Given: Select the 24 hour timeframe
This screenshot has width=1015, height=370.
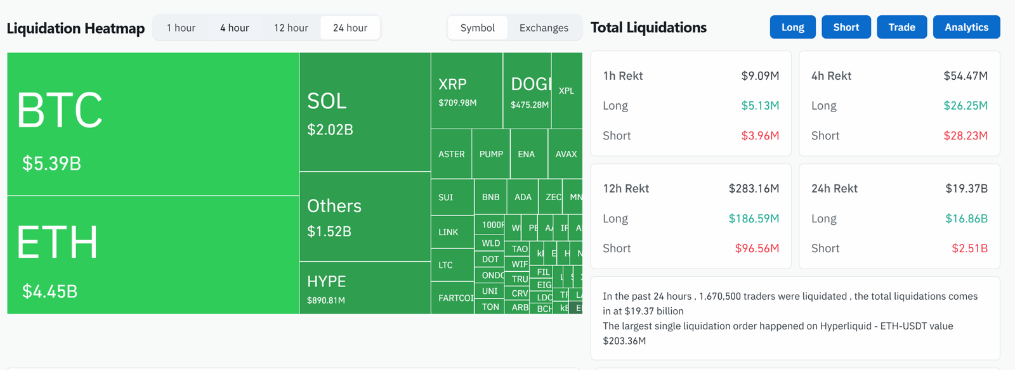Looking at the screenshot, I should click(x=350, y=27).
